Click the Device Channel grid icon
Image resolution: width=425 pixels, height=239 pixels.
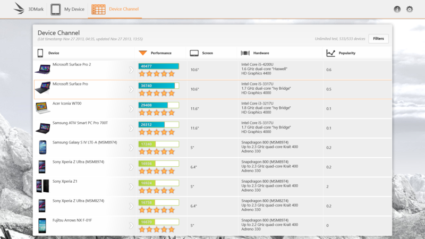pyautogui.click(x=98, y=9)
